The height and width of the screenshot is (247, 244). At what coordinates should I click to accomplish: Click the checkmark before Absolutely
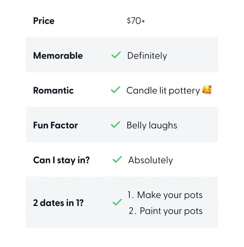click(117, 159)
